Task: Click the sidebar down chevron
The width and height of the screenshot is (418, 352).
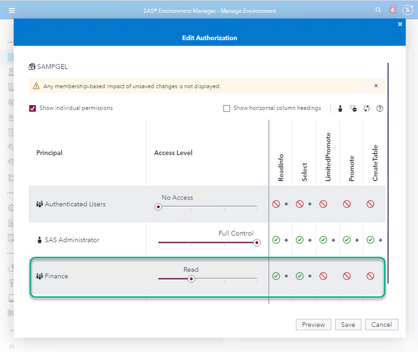Action: point(11,330)
